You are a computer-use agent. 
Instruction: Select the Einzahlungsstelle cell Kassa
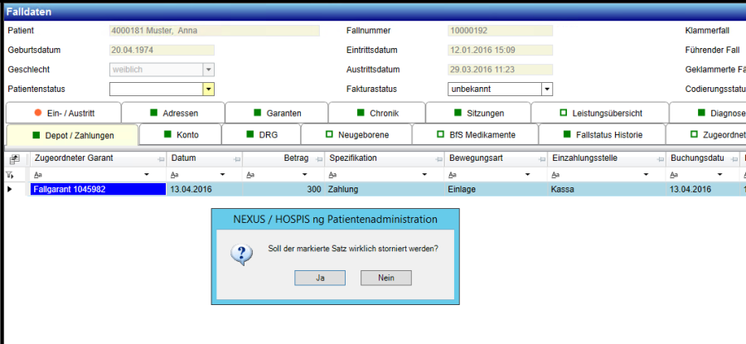click(606, 189)
